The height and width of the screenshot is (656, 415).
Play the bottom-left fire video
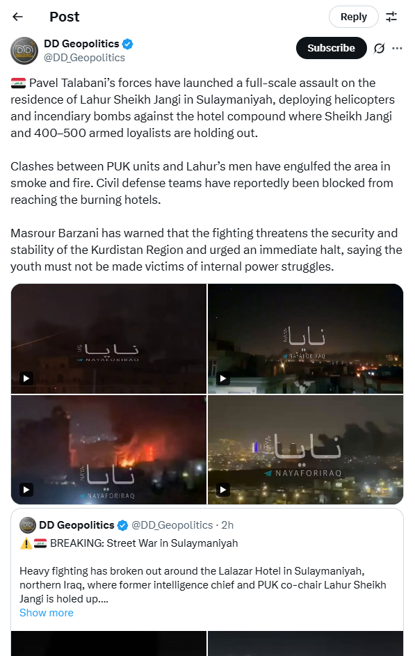coord(108,449)
